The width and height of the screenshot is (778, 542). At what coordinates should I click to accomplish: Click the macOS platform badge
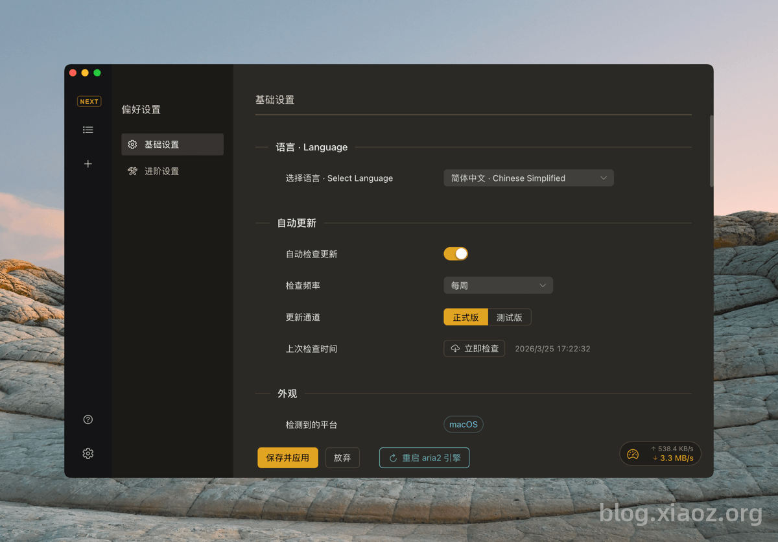click(x=463, y=424)
